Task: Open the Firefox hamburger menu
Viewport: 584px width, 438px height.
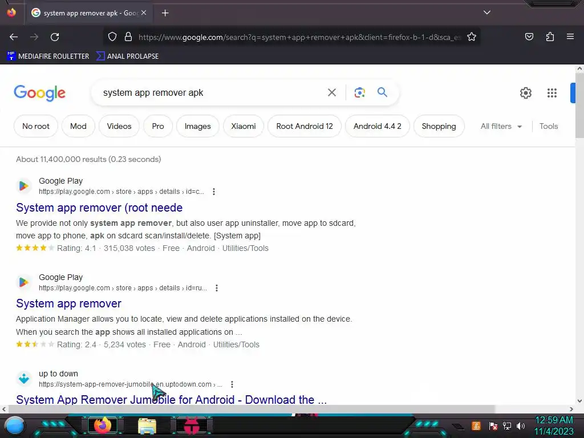Action: point(570,36)
